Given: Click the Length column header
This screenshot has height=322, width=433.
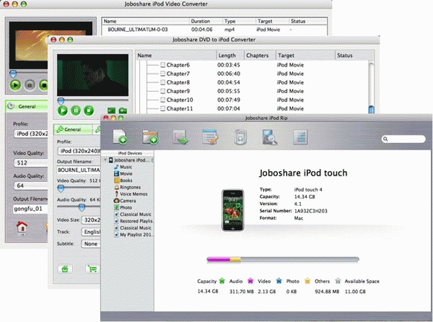Looking at the screenshot, I should (230, 56).
